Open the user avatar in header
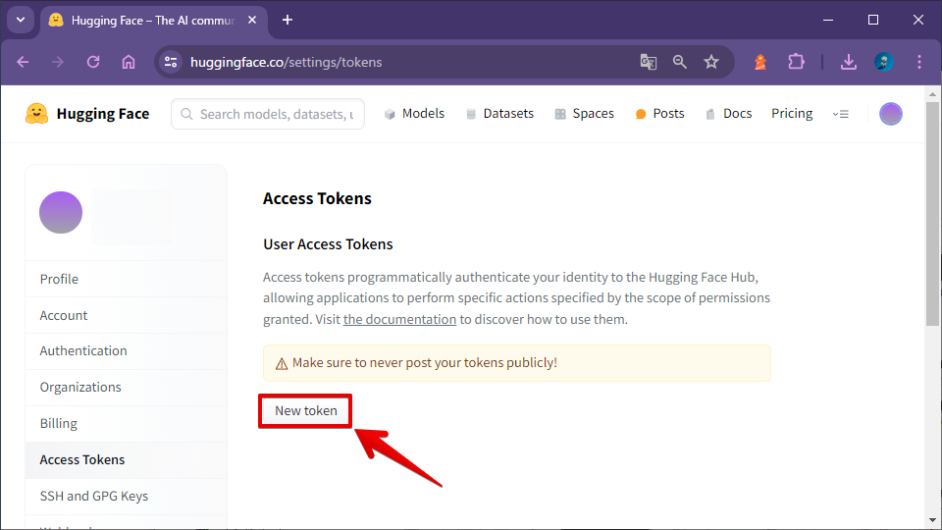The width and height of the screenshot is (942, 530). pyautogui.click(x=890, y=114)
